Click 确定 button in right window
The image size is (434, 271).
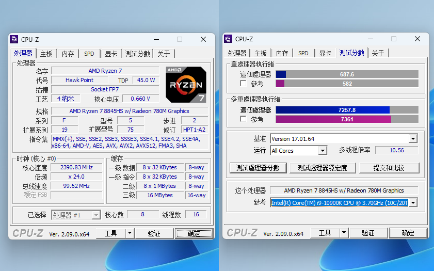(408, 233)
